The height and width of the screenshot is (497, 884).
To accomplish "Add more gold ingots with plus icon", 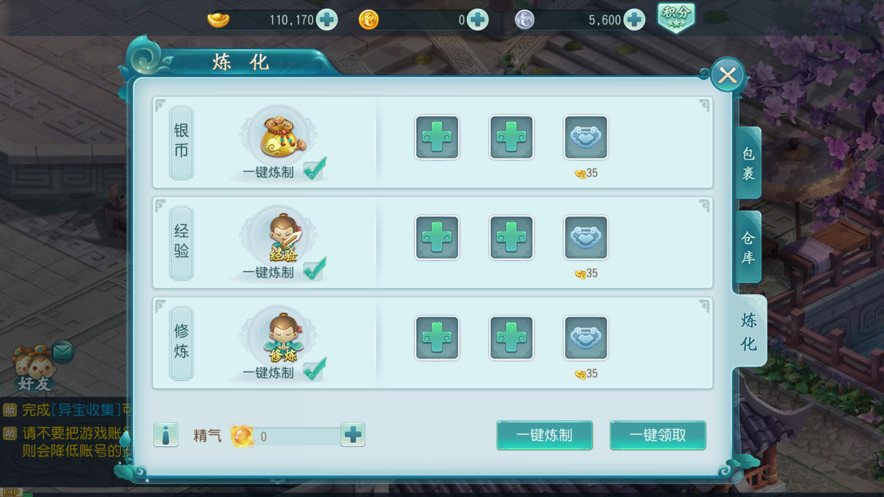I will tap(327, 20).
